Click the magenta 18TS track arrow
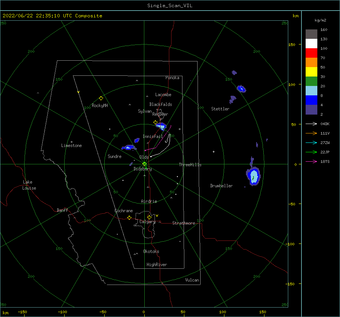This screenshot has height=317, width=340. (x=311, y=161)
